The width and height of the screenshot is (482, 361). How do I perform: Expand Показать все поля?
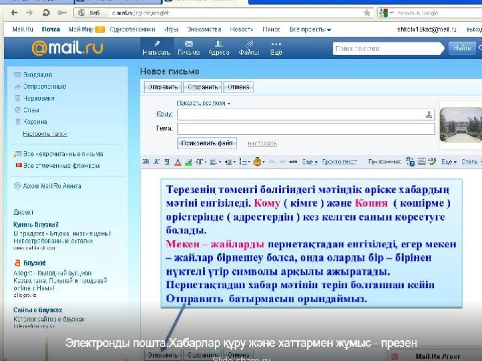[x=204, y=103]
